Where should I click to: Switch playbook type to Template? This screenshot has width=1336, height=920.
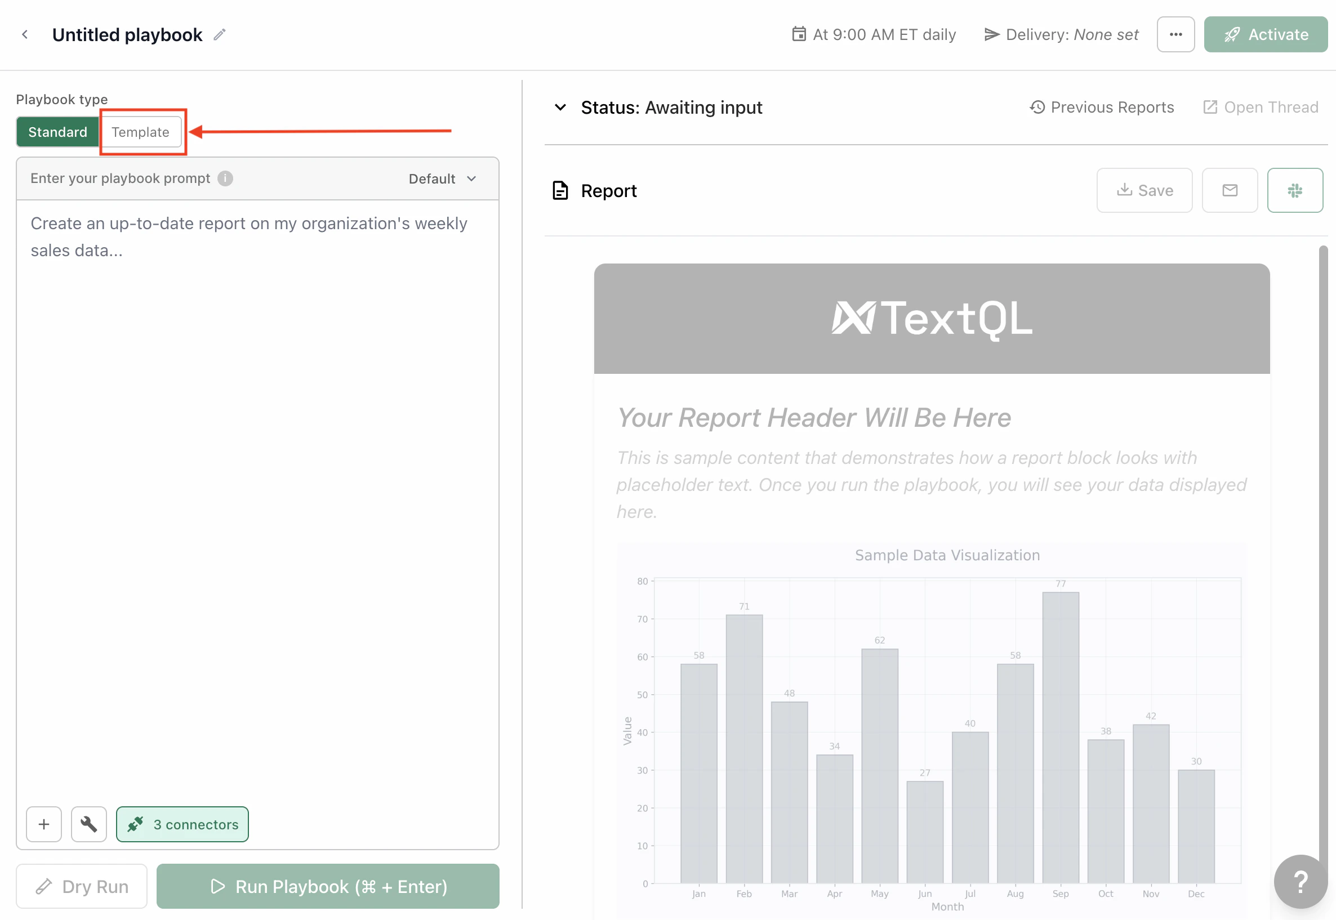click(141, 131)
